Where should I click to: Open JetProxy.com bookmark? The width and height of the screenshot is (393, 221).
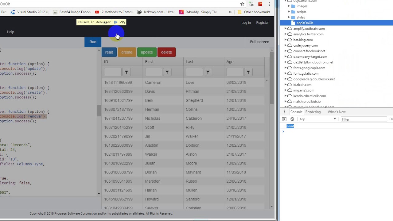click(155, 12)
